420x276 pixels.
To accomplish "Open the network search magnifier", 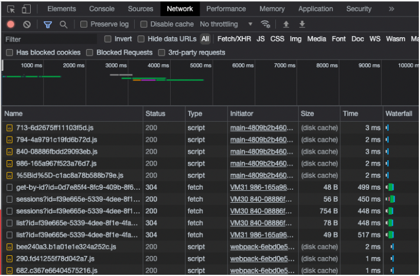I will [63, 24].
